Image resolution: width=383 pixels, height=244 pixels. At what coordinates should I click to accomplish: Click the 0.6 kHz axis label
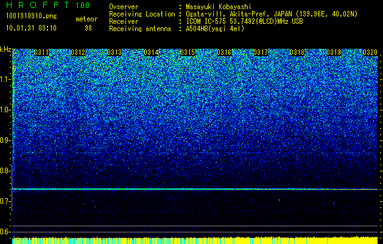(x=5, y=232)
